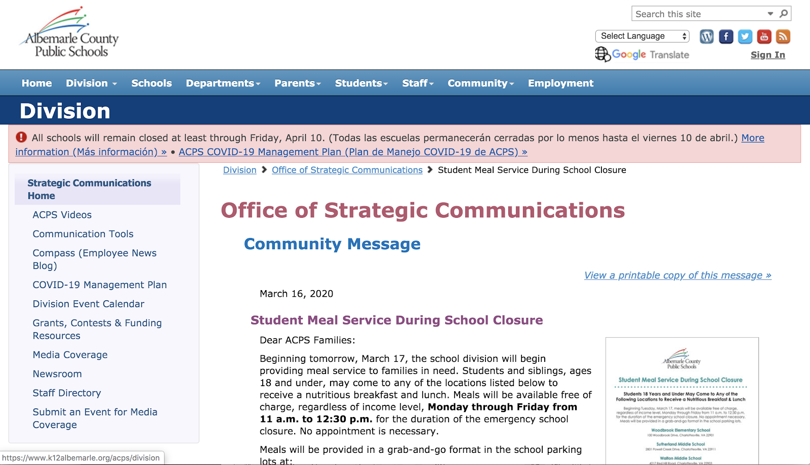Open the YouTube channel icon

click(764, 36)
